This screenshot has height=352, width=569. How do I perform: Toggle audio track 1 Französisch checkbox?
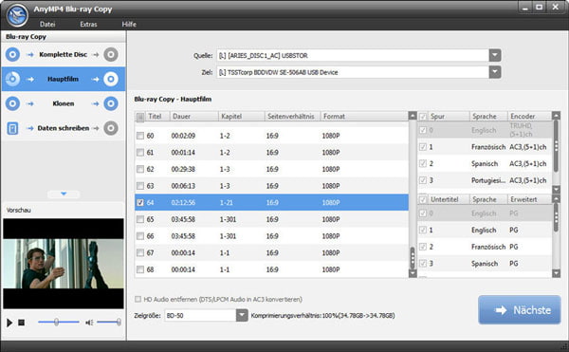[423, 147]
